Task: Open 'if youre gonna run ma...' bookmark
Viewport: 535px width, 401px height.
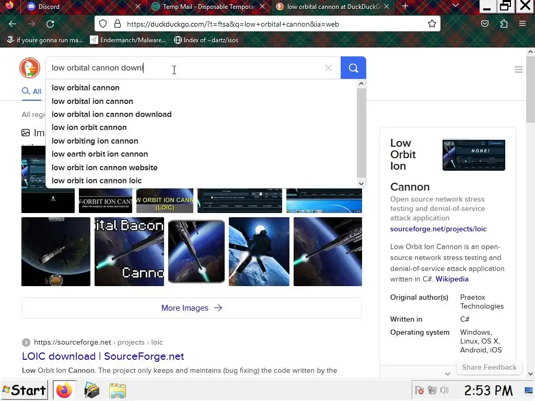Action: (x=45, y=40)
